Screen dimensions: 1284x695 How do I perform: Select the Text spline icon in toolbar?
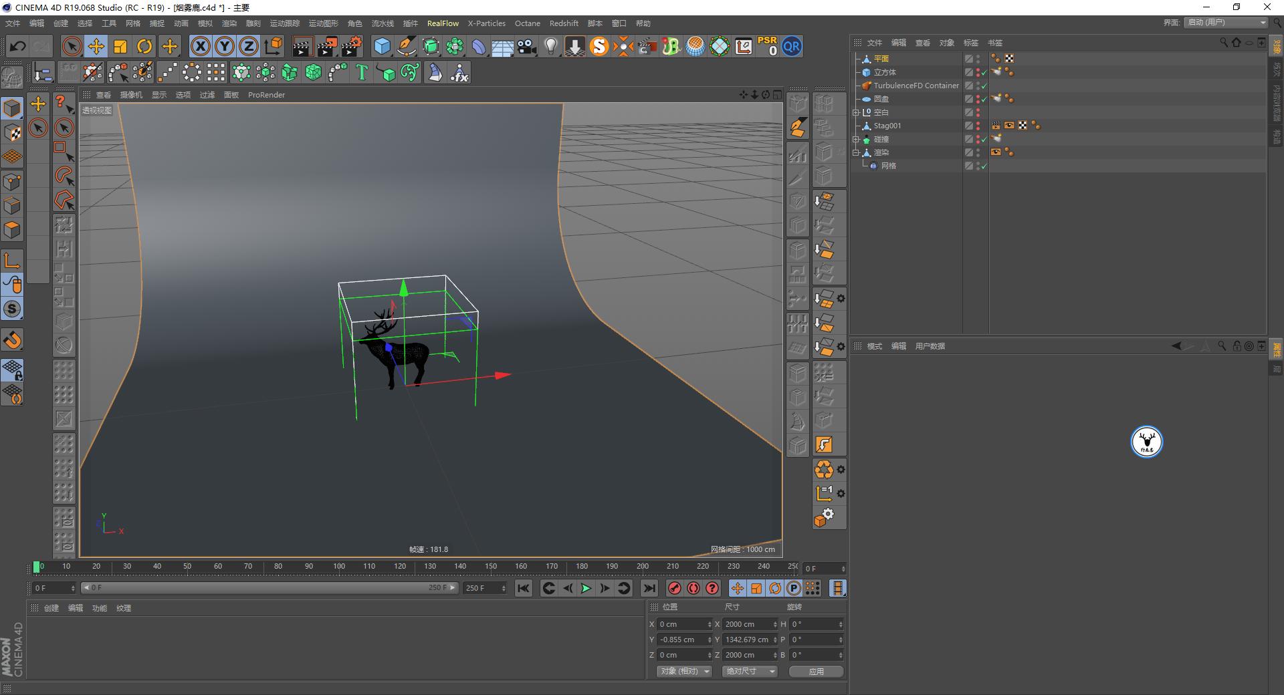(361, 72)
